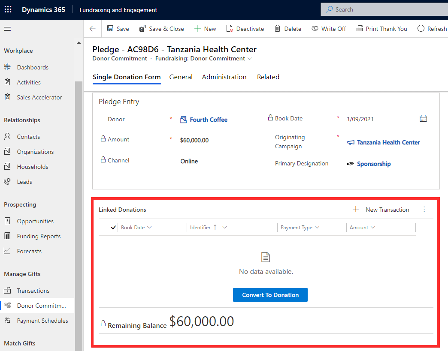Switch to the Administration tab
This screenshot has height=351, width=448.
(224, 77)
